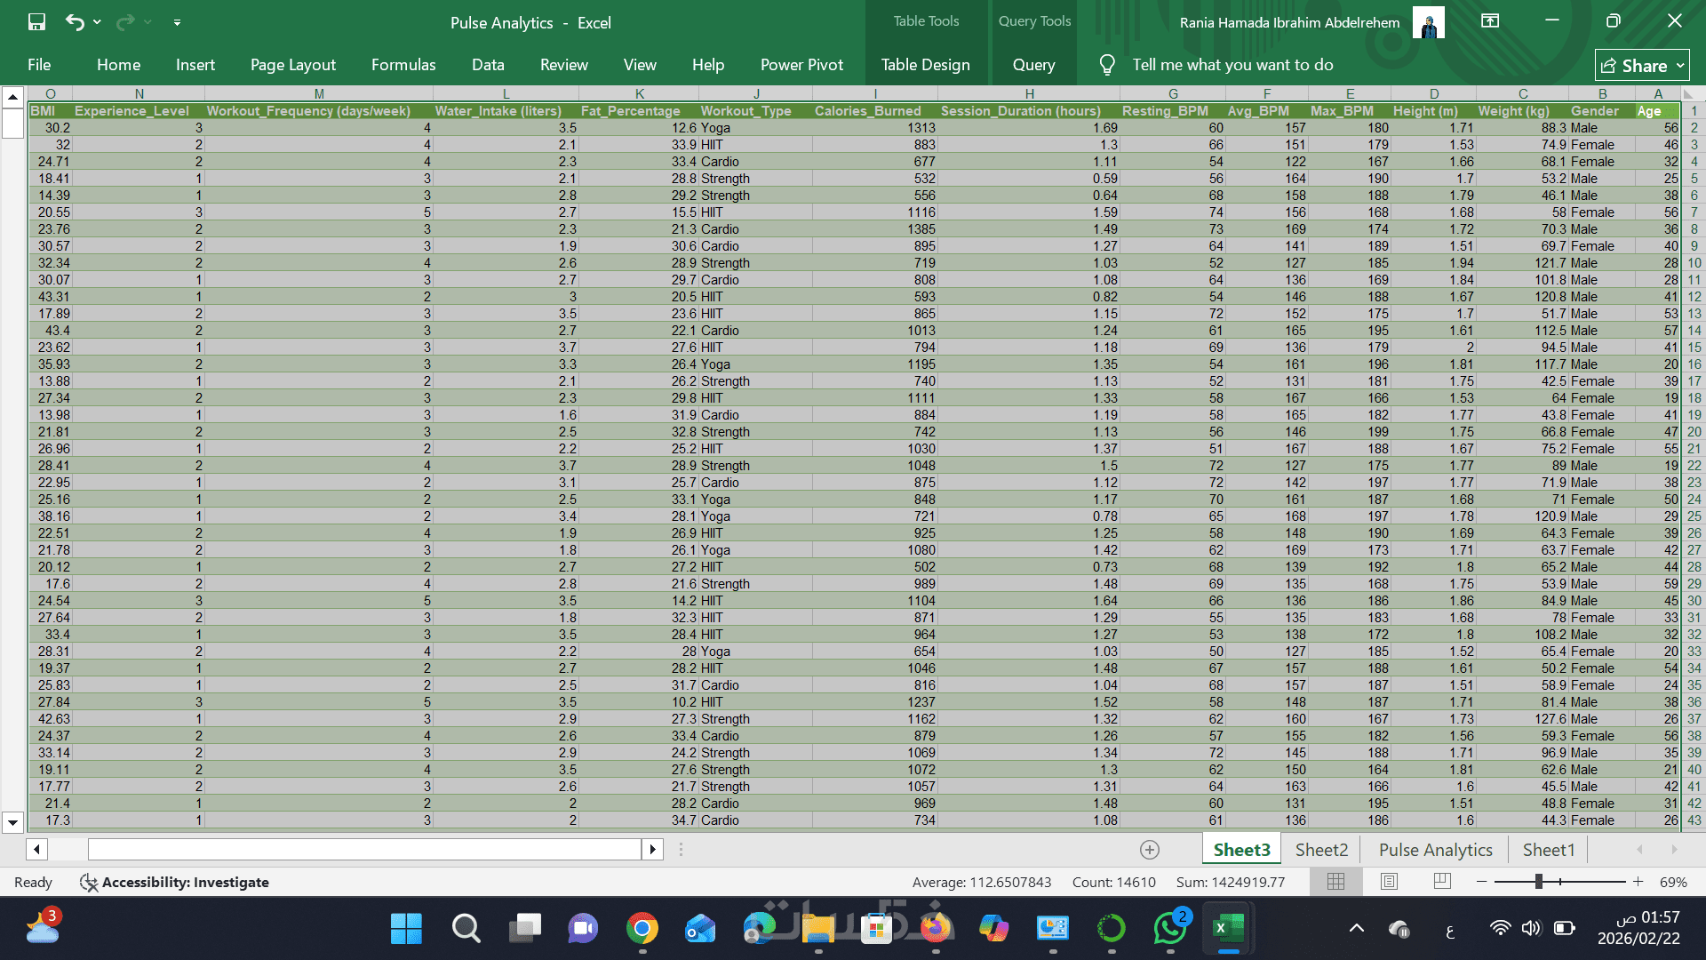Add a new sheet with plus icon

(x=1150, y=850)
